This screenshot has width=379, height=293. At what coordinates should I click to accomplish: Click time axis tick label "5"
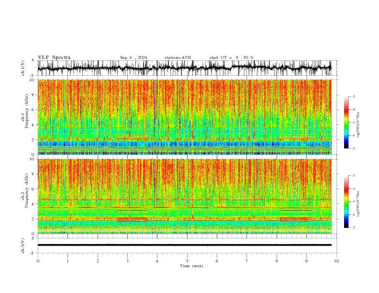187,261
